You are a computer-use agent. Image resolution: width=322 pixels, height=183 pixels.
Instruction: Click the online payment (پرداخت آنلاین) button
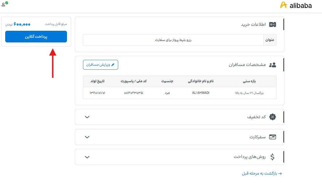36,37
